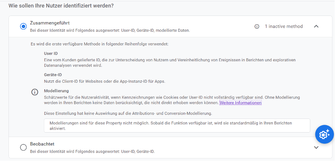
Task: Click the User ID heading
Action: pyautogui.click(x=51, y=54)
